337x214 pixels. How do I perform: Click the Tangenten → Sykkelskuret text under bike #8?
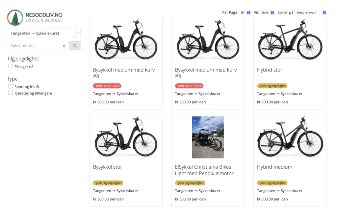pyautogui.click(x=116, y=94)
